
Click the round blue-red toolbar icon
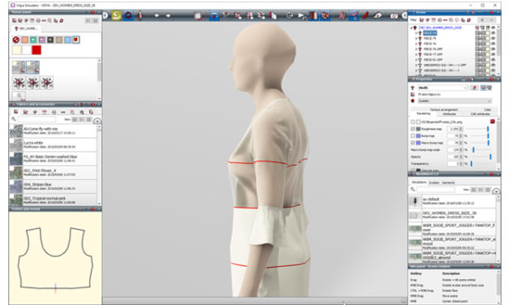(128, 15)
